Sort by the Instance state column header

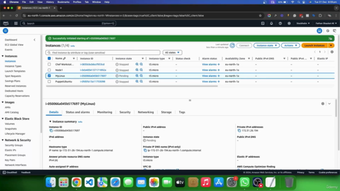click(124, 58)
